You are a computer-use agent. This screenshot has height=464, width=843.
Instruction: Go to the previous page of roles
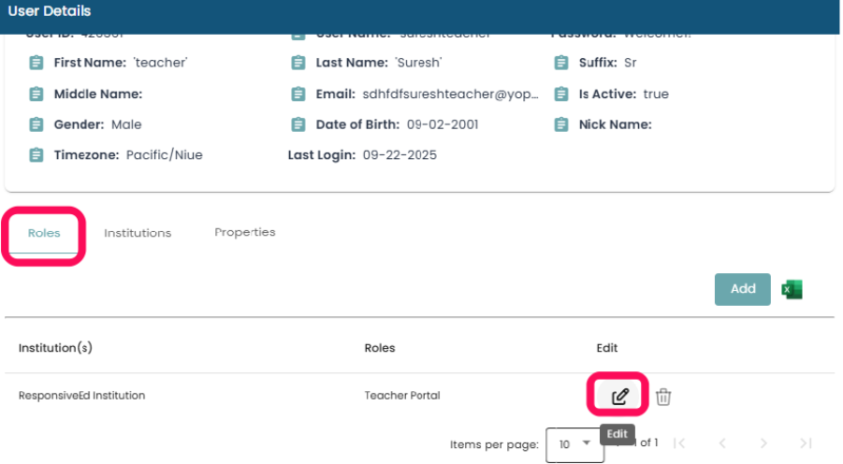click(721, 443)
